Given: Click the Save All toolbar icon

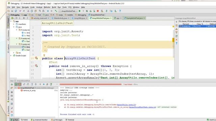Looking at the screenshot, I should (12, 11).
